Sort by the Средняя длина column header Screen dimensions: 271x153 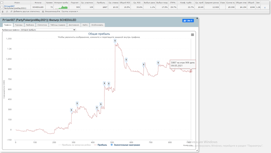point(212,3)
